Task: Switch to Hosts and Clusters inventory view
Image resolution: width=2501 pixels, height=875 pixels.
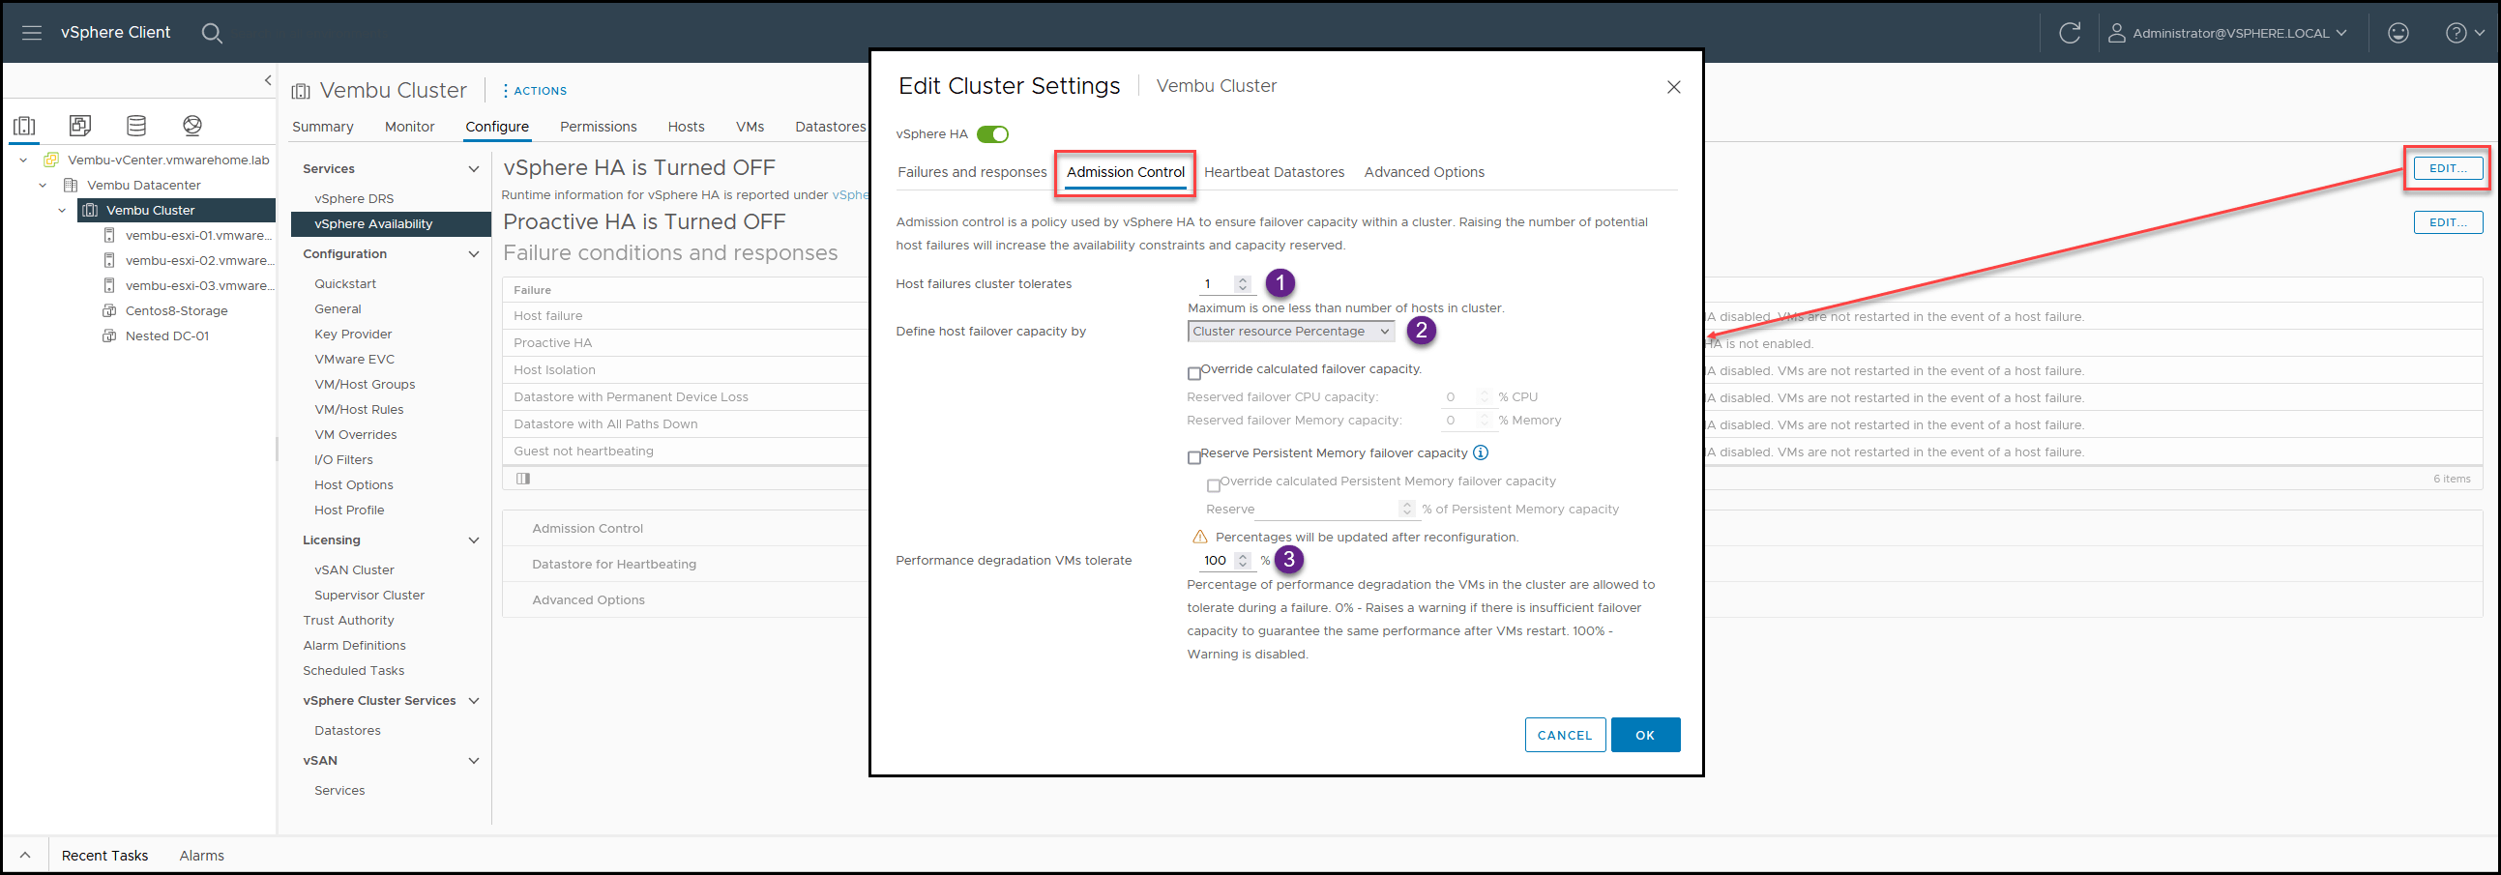Action: tap(24, 125)
